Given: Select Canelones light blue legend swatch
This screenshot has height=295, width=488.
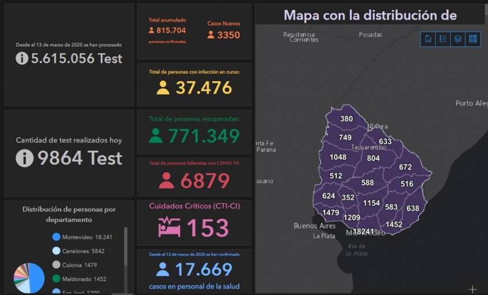Looking at the screenshot, I should coord(56,251).
